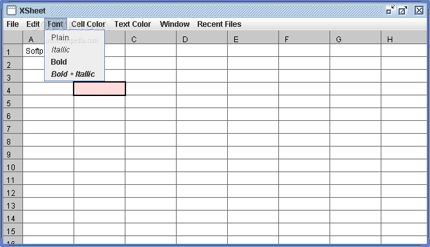430x247 pixels.
Task: Click column header G
Action: (x=355, y=37)
